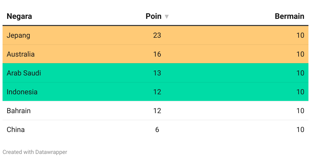
Task: Select the Australia country cell
Action: (x=21, y=54)
